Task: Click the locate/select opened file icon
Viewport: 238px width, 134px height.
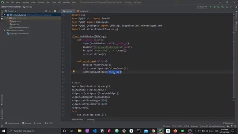Action: [46, 11]
